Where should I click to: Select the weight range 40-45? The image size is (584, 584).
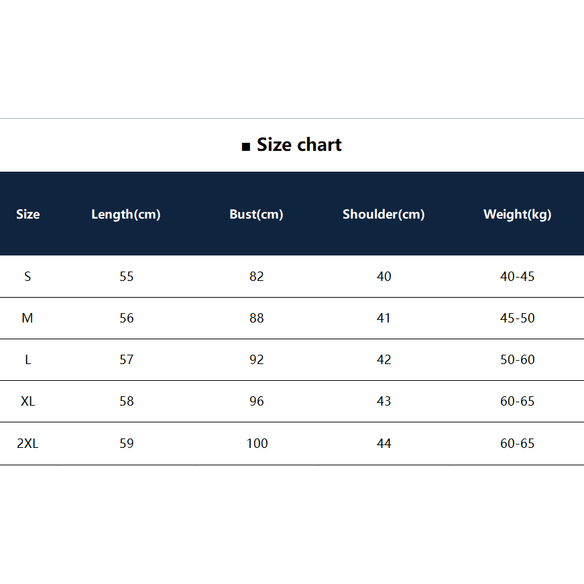click(x=518, y=276)
